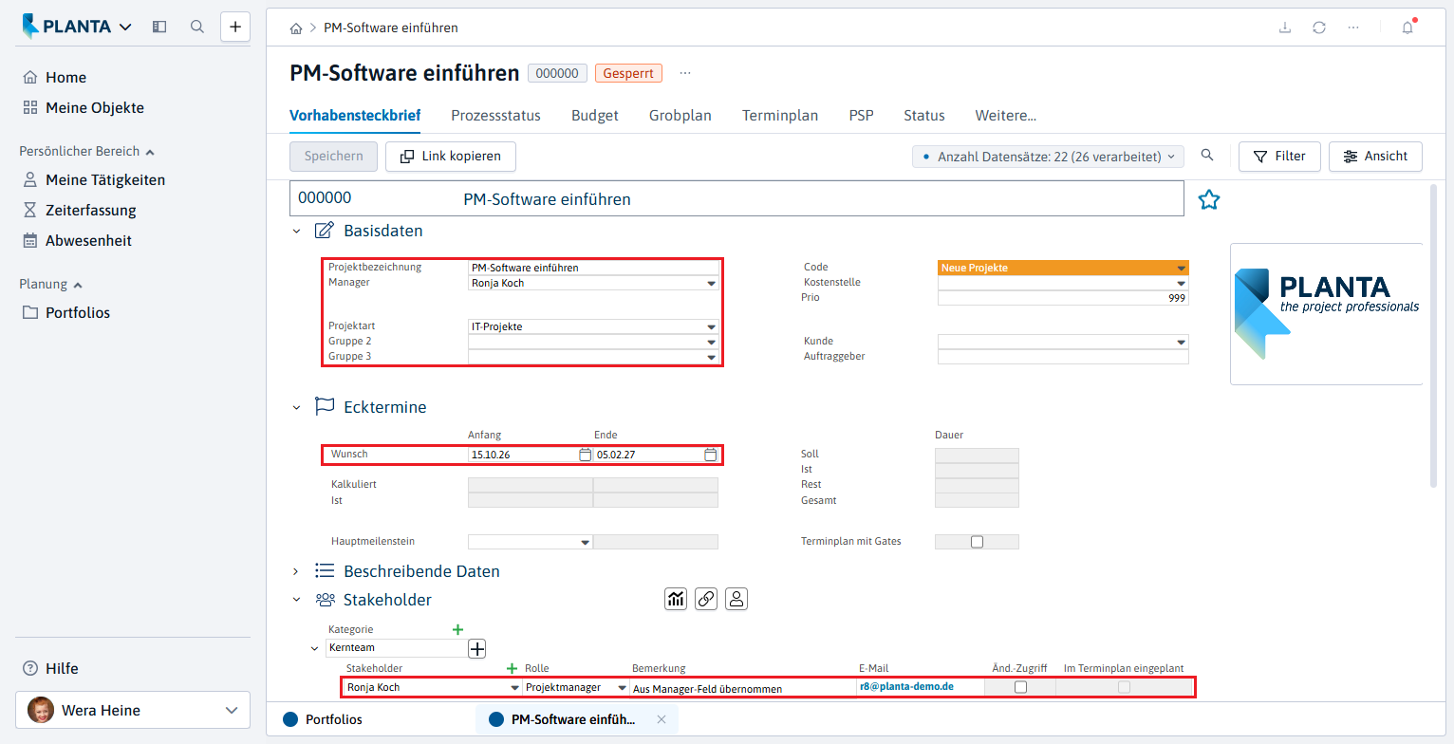Click the Link kopieren button

pyautogui.click(x=451, y=157)
